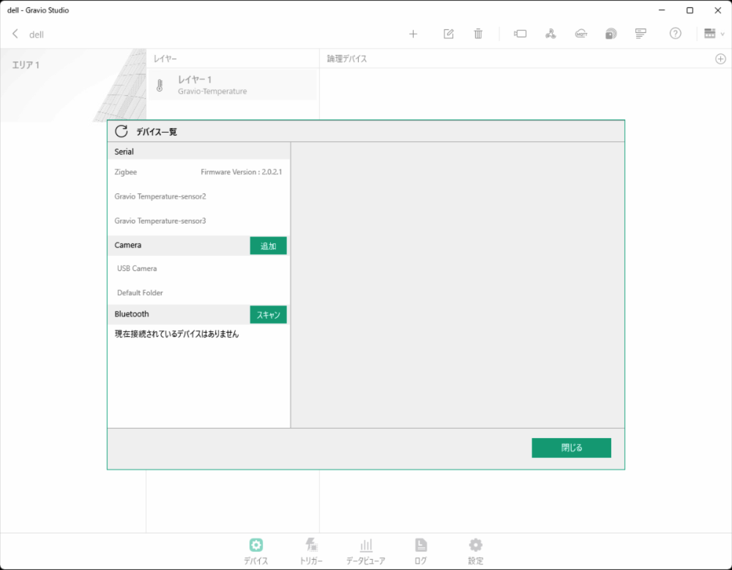This screenshot has width=732, height=570.
Task: Click the NFC reader toolbar icon
Action: pos(610,34)
